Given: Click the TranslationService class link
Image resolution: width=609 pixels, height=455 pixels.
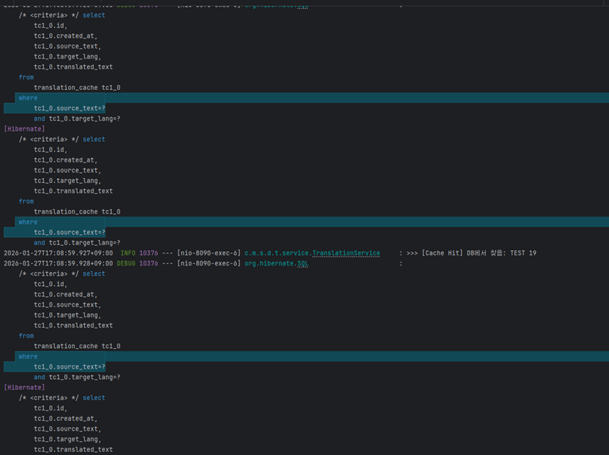Looking at the screenshot, I should point(345,253).
